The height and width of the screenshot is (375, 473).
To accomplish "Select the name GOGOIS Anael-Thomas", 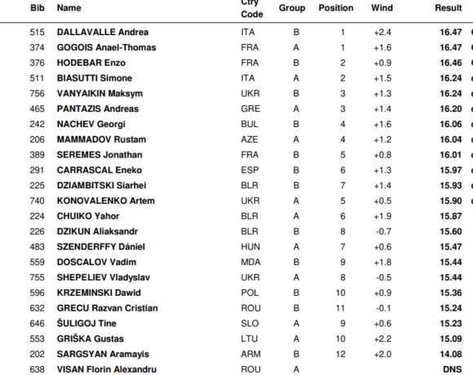I will tap(106, 47).
